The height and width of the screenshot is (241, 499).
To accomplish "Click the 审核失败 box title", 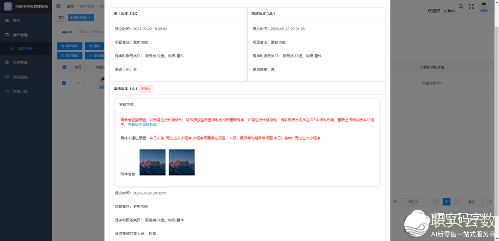I will pos(128,105).
